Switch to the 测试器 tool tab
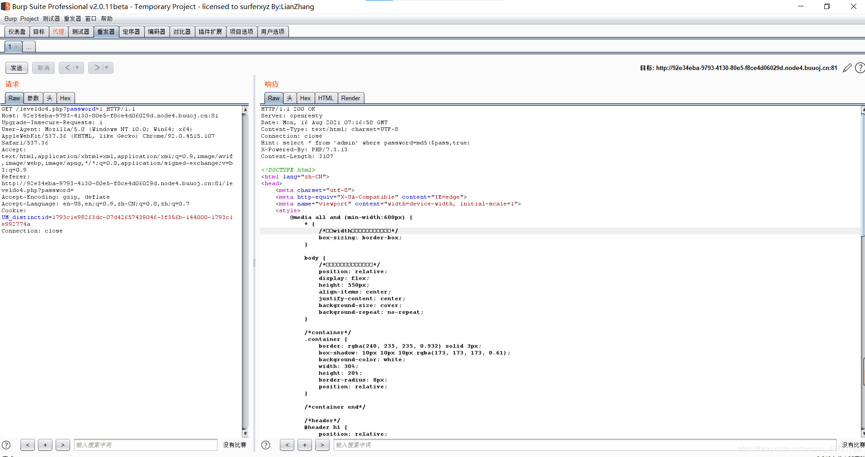Screen dimensions: 865x457 81,32
